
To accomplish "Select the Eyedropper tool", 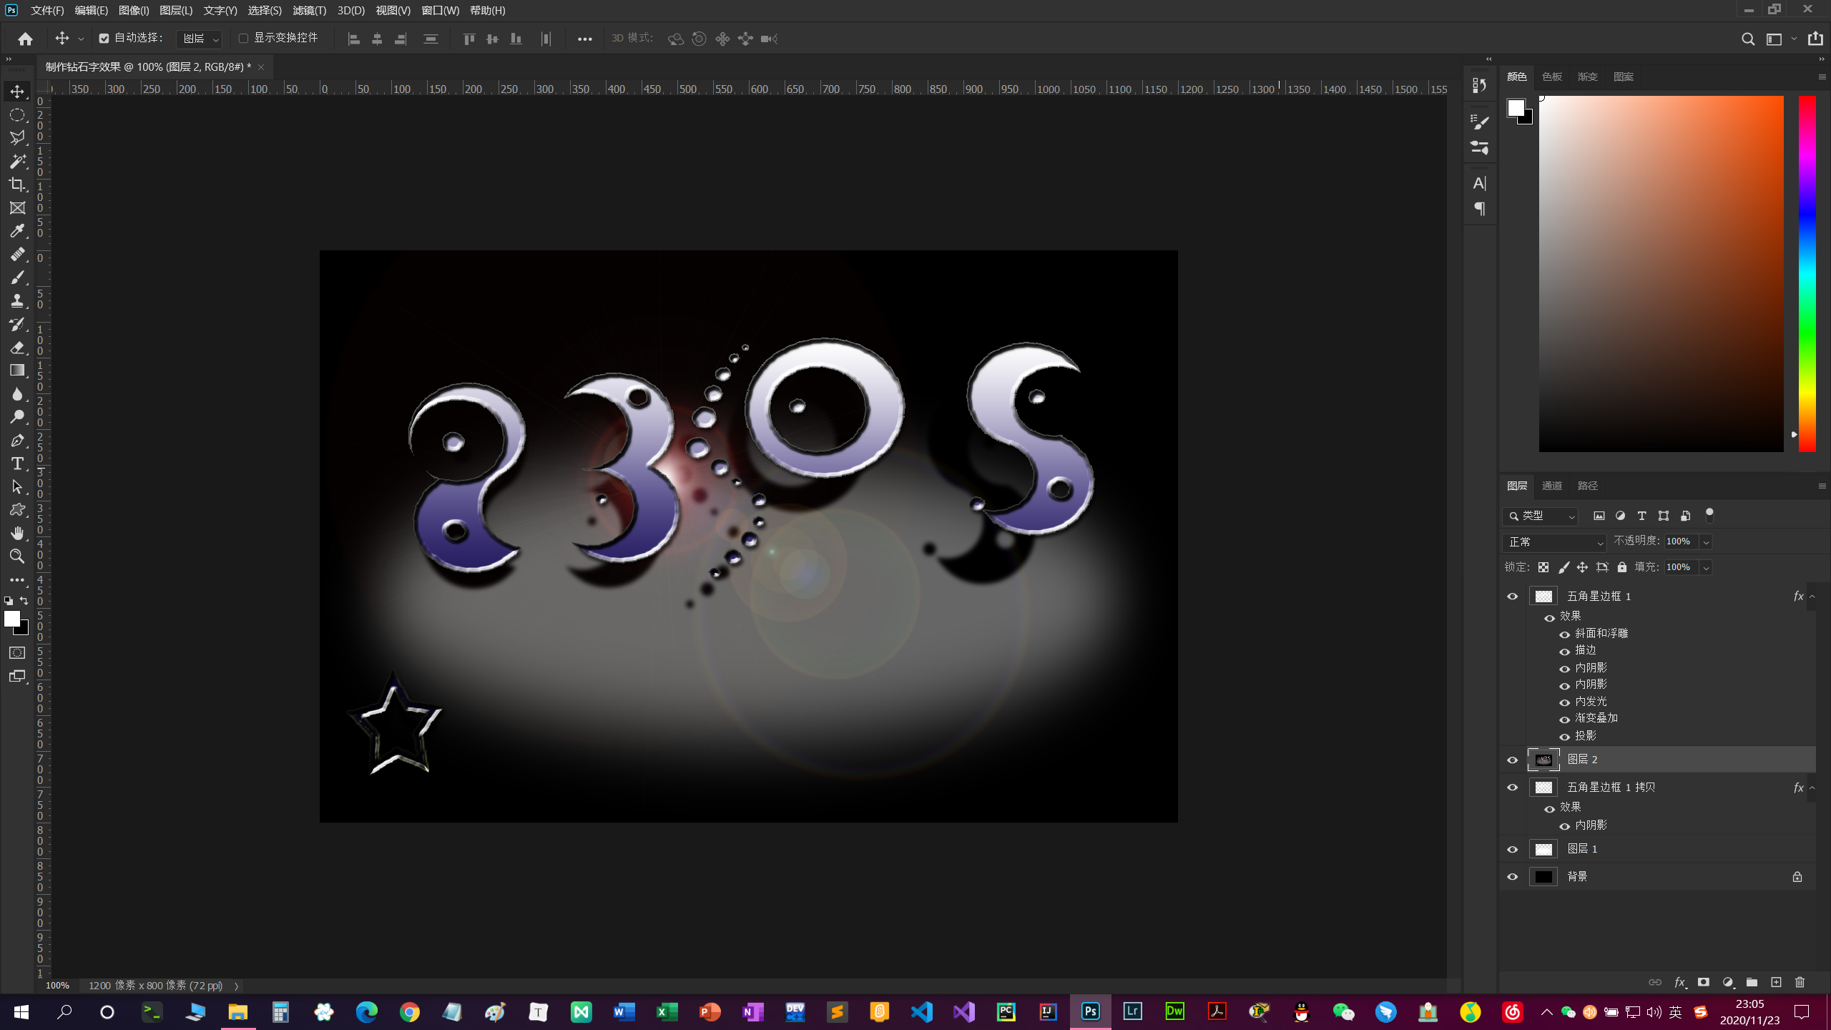I will [17, 231].
